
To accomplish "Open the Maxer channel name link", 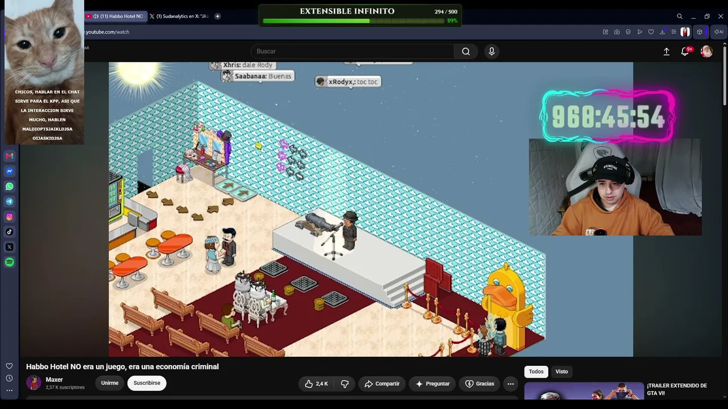I will [x=55, y=380].
